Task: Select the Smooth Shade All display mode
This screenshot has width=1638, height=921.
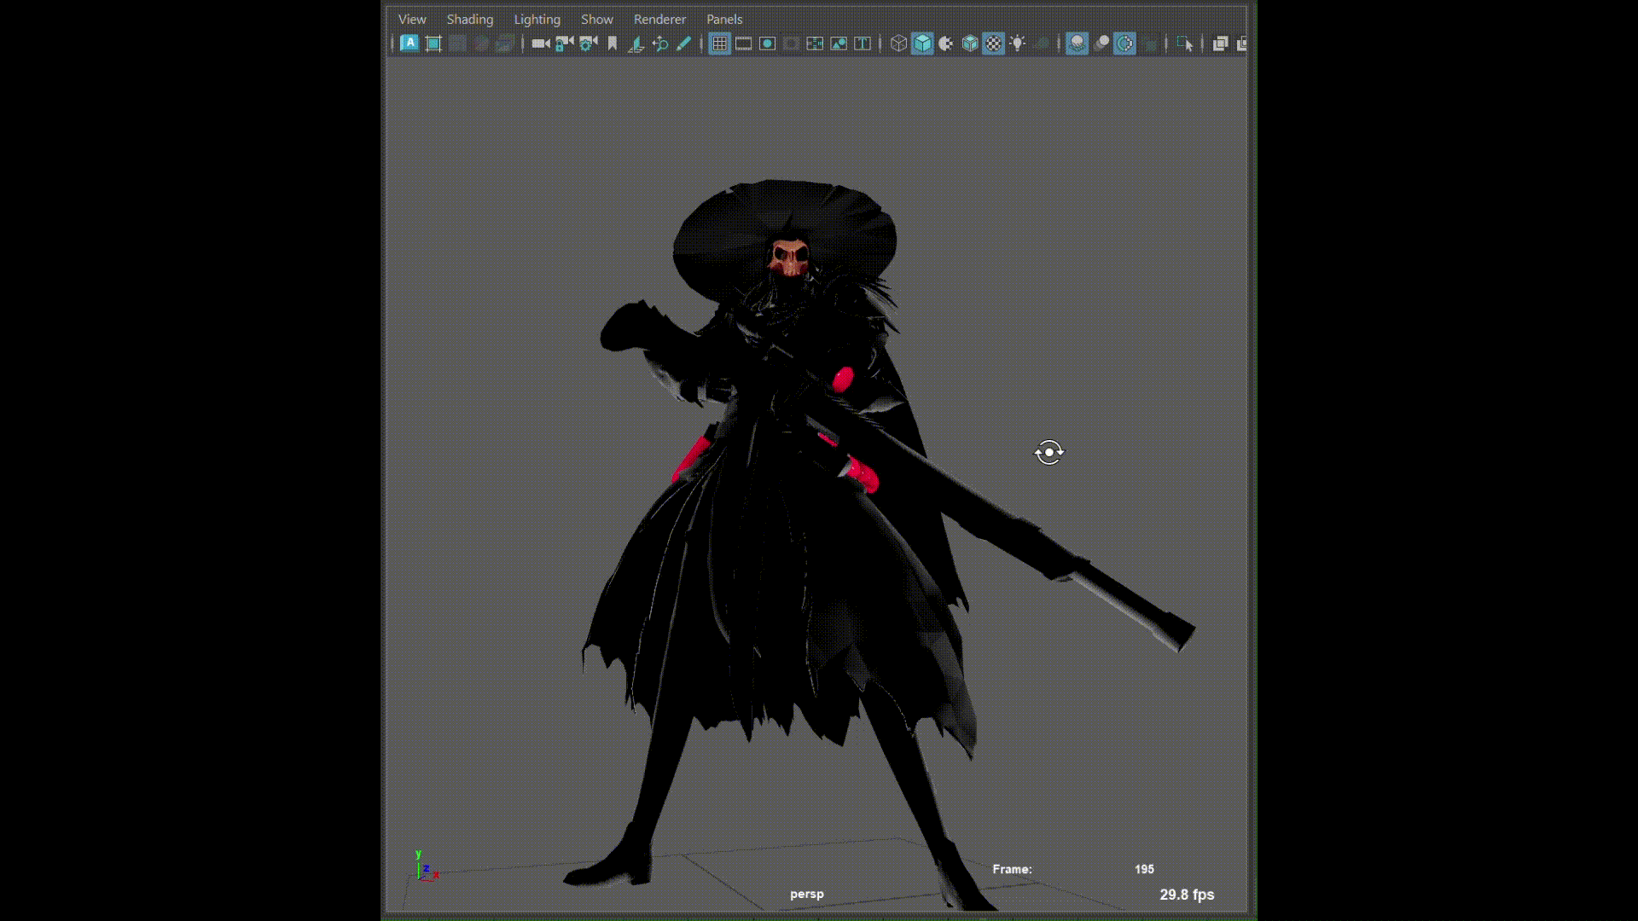Action: click(x=923, y=43)
